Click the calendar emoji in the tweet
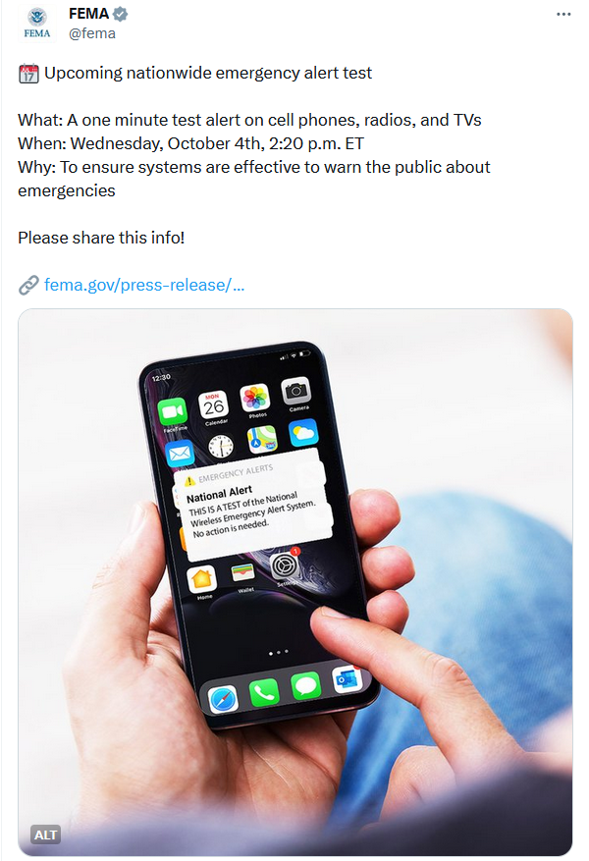Screen dimensions: 589x861 pos(28,73)
